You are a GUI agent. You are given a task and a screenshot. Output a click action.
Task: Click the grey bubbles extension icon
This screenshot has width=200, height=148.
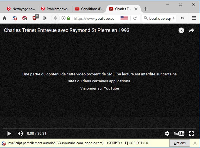(x=45, y=18)
